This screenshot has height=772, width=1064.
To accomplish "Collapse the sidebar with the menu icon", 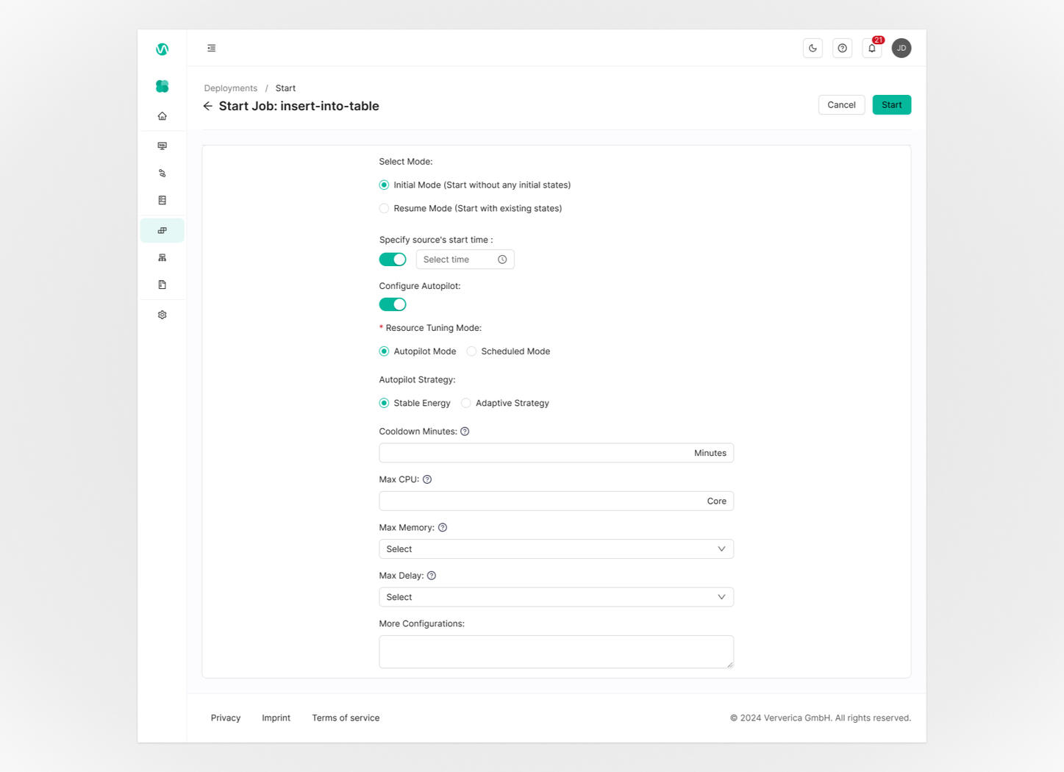I will (x=212, y=49).
